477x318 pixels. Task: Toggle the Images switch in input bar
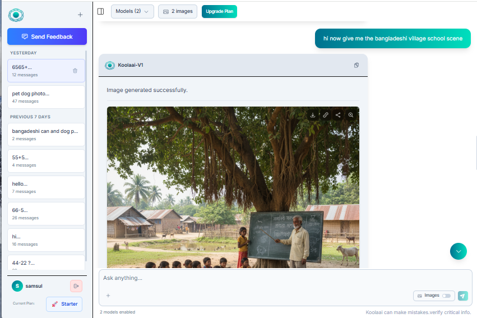click(446, 296)
